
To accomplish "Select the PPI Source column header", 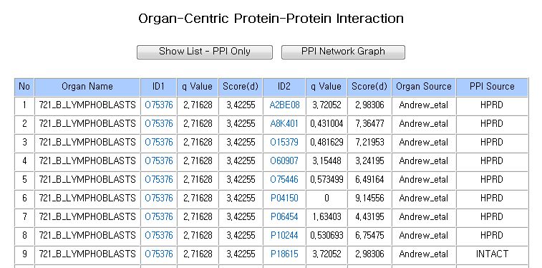I will coord(492,87).
